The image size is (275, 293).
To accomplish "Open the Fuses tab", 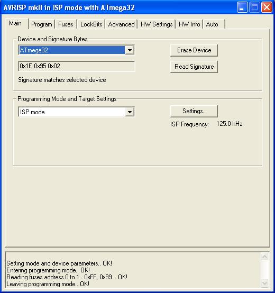I will point(66,24).
